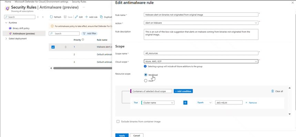Viewport: 296px width, 137px height.
Task: Click the Rule name text field
Action: pos(201,14)
